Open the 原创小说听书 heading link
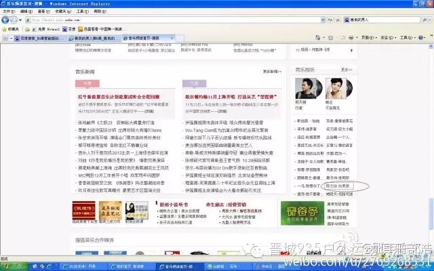The image size is (434, 271). (x=174, y=205)
